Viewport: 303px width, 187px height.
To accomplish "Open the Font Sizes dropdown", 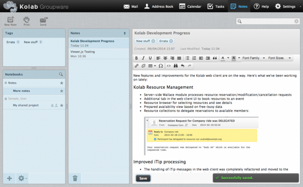I will pos(278,58).
